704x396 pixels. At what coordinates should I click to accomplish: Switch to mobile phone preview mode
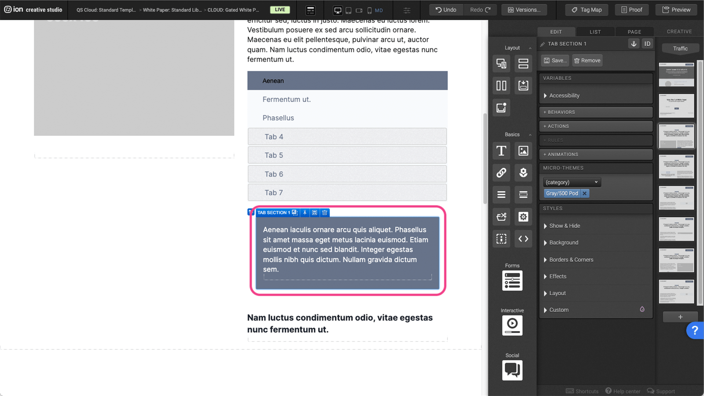(x=369, y=10)
